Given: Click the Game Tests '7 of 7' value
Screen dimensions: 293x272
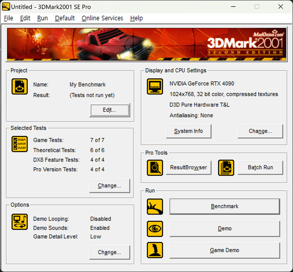Looking at the screenshot, I should pos(97,140).
